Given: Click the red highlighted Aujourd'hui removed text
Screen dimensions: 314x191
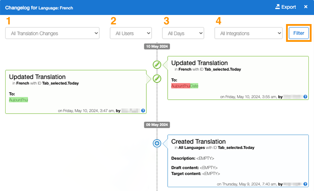Looking at the screenshot, I should (x=180, y=86).
